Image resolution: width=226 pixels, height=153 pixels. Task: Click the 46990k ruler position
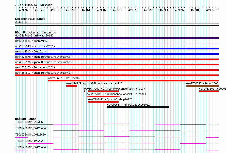[x=133, y=10]
